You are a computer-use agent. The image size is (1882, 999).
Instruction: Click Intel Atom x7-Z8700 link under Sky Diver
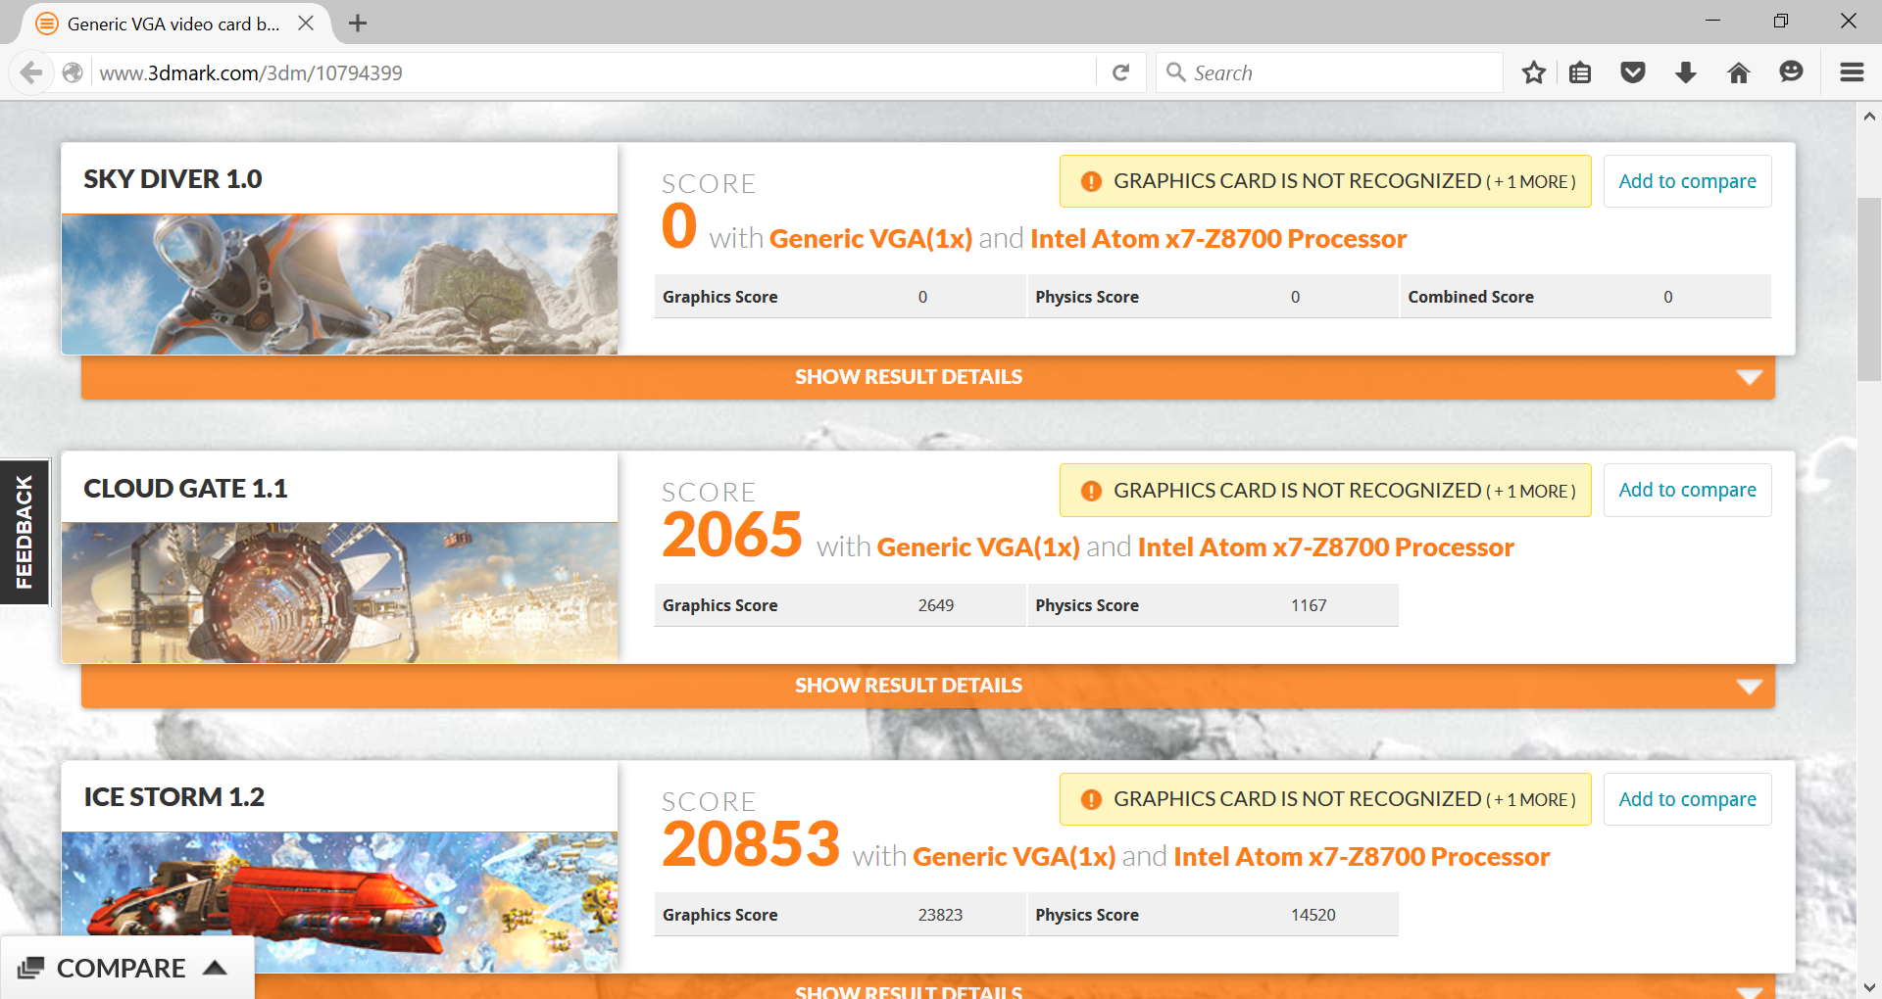(x=1218, y=238)
